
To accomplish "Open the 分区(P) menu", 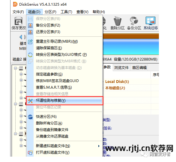I will [50, 12].
